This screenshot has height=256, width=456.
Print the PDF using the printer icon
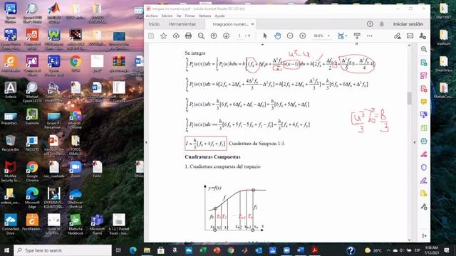188,36
